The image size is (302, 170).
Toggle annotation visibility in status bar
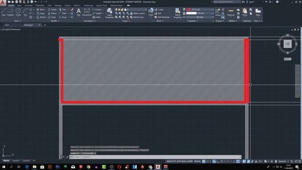point(249,161)
